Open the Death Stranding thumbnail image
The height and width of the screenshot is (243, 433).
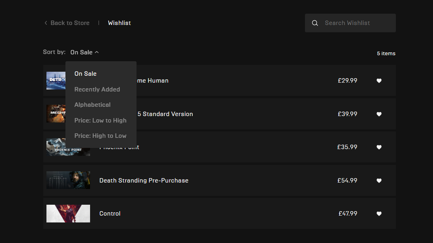(x=68, y=180)
